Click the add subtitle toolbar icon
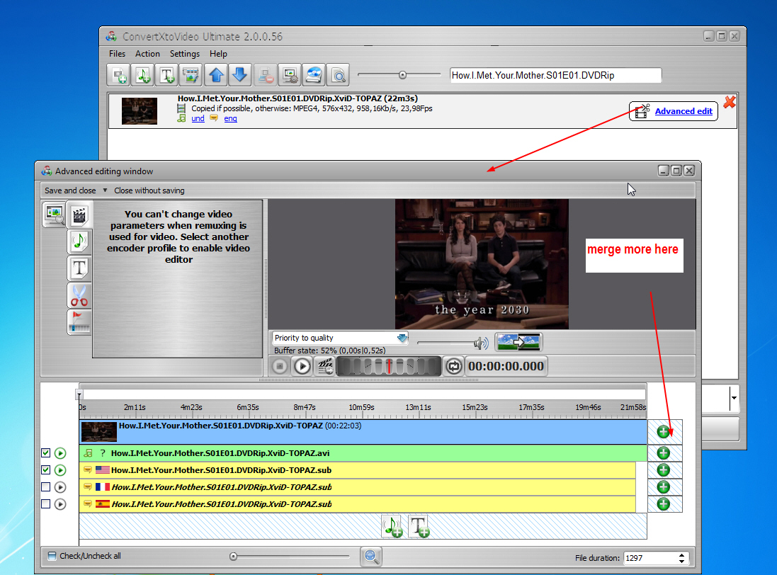Screen dimensions: 777x575 pos(167,75)
